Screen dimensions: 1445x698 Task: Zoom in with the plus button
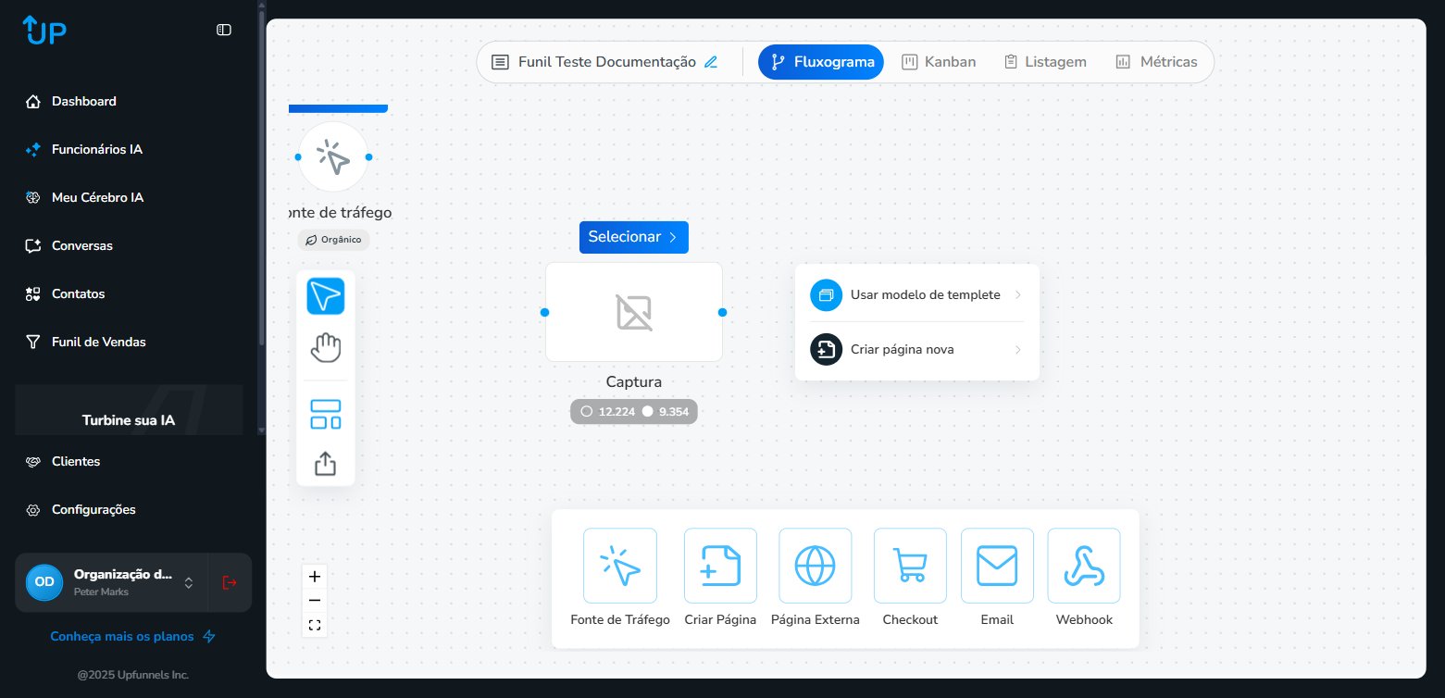[315, 577]
